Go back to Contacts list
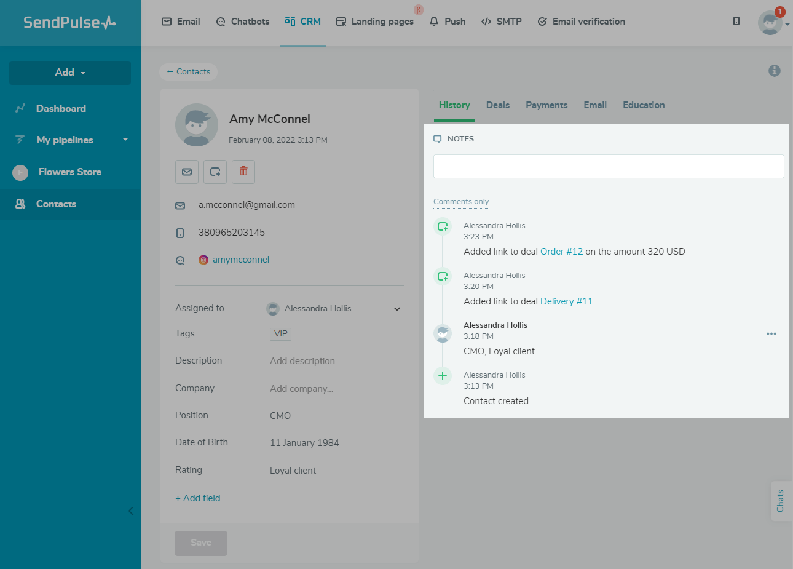This screenshot has width=793, height=569. pos(188,72)
